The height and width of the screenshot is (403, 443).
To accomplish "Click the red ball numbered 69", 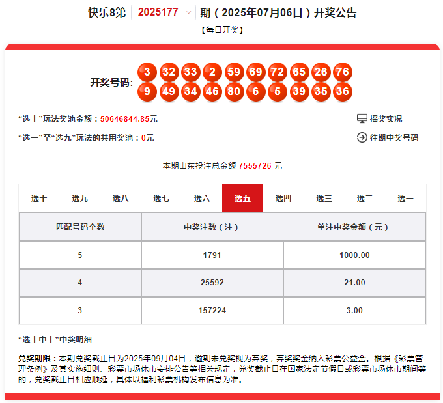I will 255,72.
